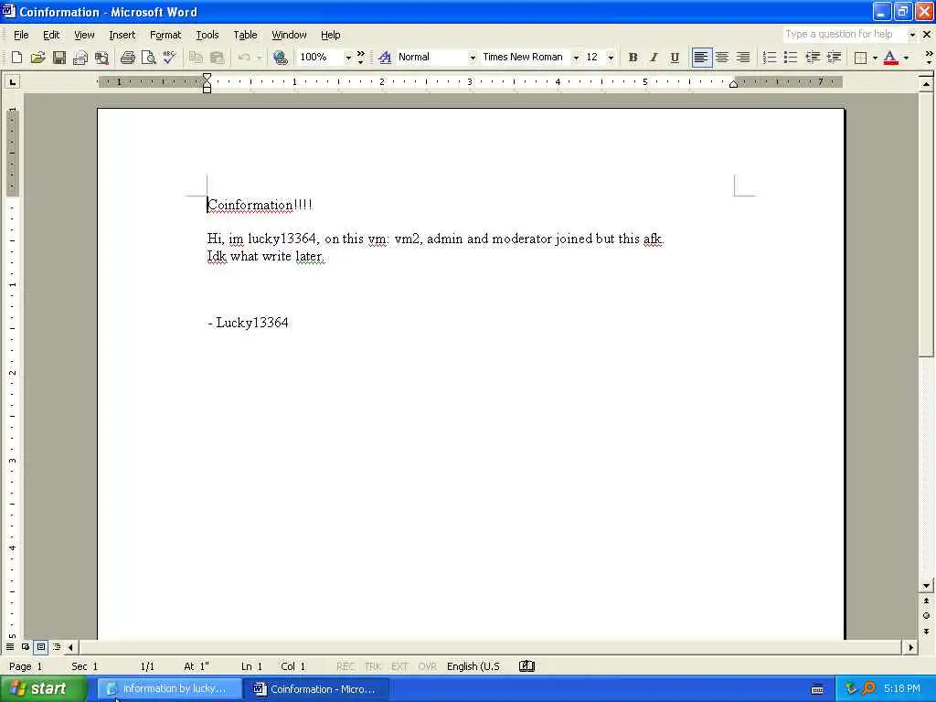Apply numbered list formatting
This screenshot has width=936, height=702.
pyautogui.click(x=770, y=58)
